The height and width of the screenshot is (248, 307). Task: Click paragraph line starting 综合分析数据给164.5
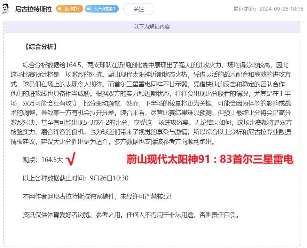pyautogui.click(x=156, y=65)
